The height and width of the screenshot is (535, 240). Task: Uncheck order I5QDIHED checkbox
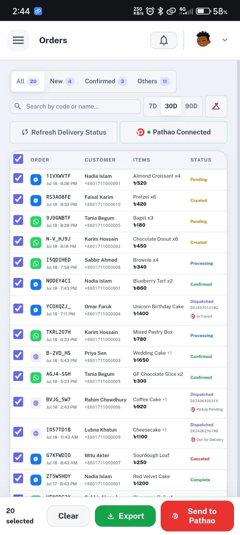18,262
